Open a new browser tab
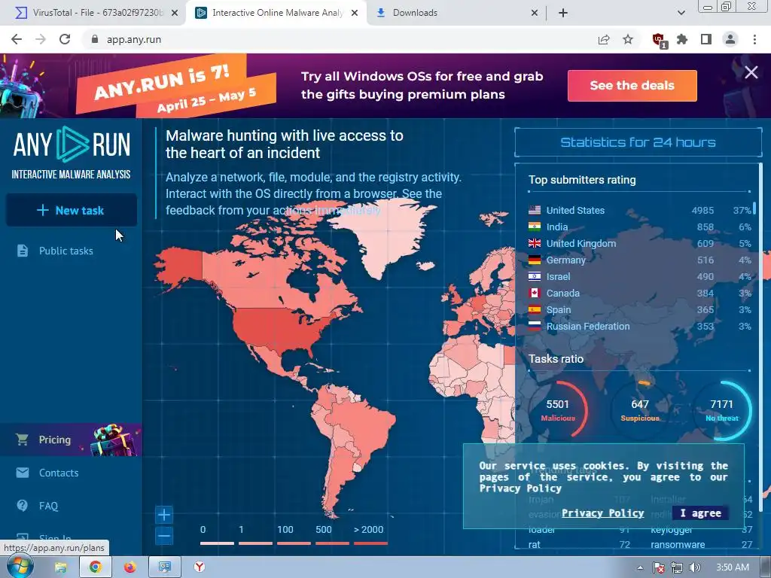Image resolution: width=771 pixels, height=578 pixels. (x=563, y=13)
